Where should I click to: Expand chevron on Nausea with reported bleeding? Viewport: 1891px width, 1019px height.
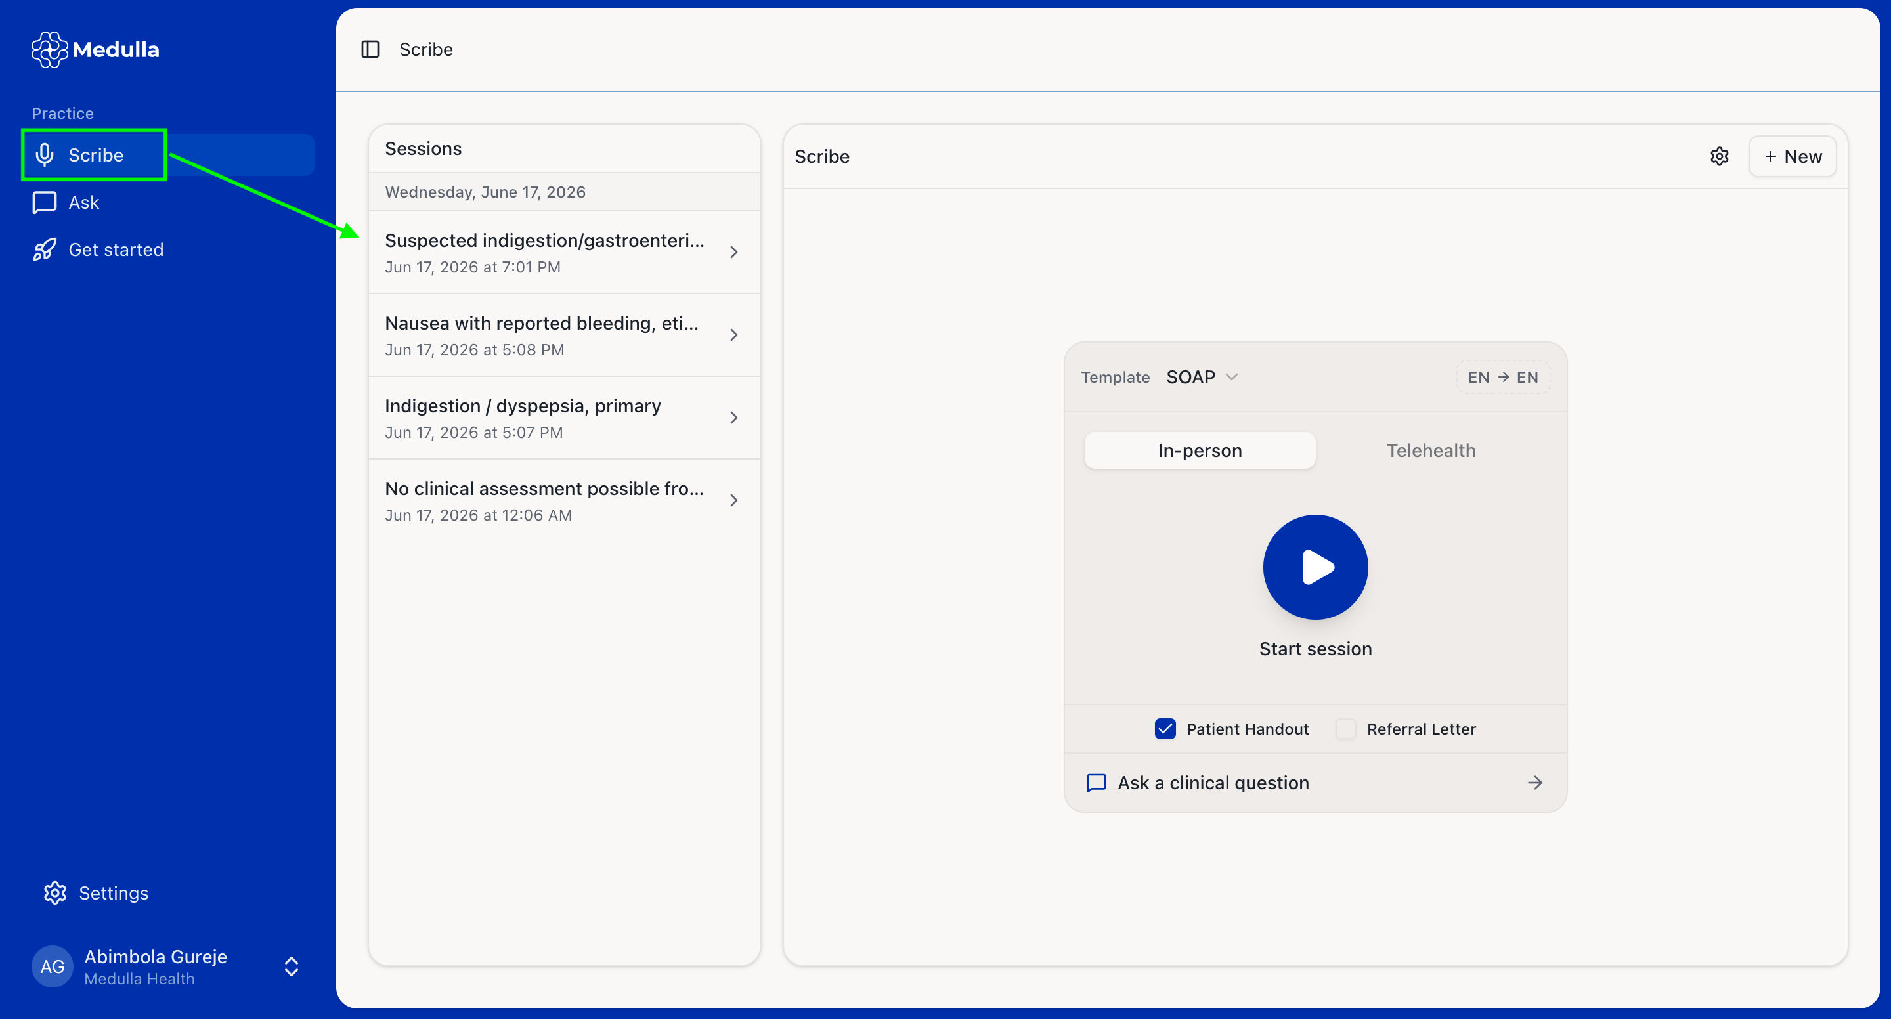coord(733,336)
